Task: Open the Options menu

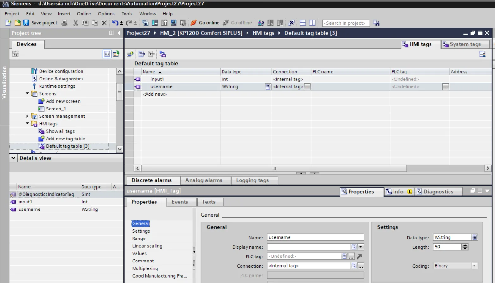Action: click(106, 14)
